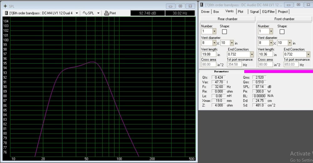Click the Parameters header label

pos(221,71)
